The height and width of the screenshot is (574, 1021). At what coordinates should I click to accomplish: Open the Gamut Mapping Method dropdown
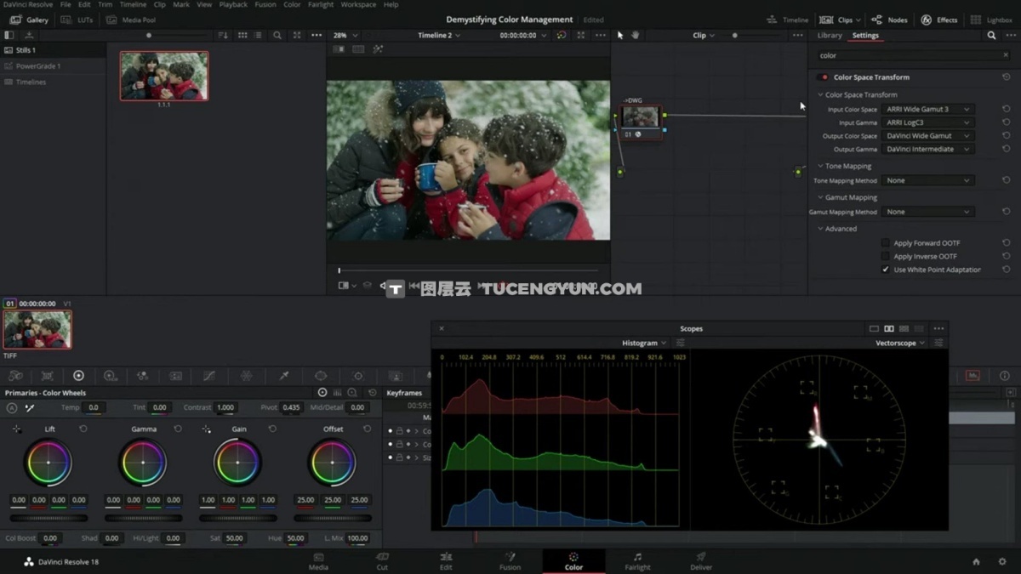(928, 212)
